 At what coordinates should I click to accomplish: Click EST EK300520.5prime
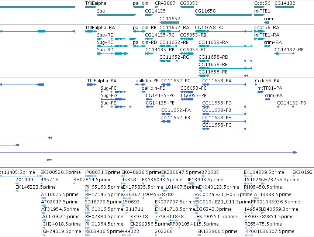(x=40, y=176)
